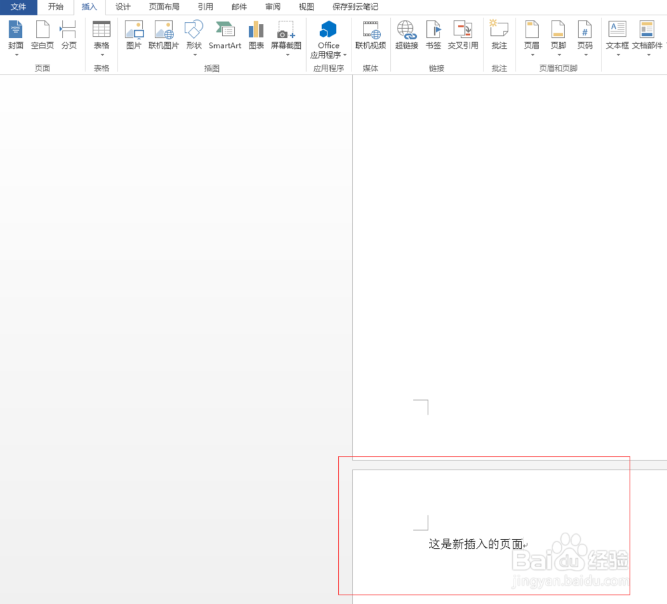Viewport: 667px width, 604px height.
Task: Switch to the 设计 (Design) tab
Action: (123, 7)
